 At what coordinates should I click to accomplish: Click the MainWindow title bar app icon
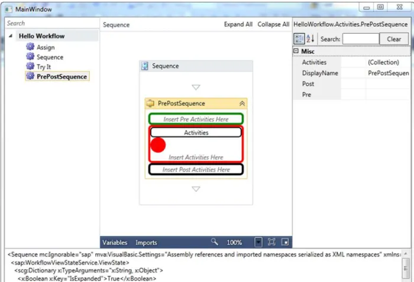pos(8,9)
